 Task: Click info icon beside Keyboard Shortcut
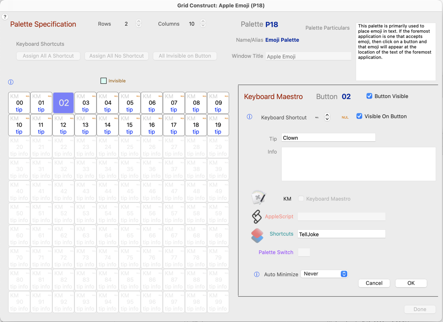pyautogui.click(x=250, y=117)
